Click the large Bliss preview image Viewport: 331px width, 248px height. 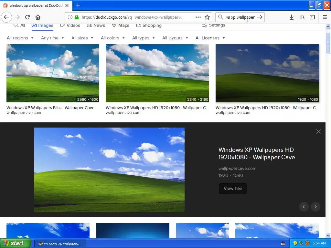tap(109, 170)
